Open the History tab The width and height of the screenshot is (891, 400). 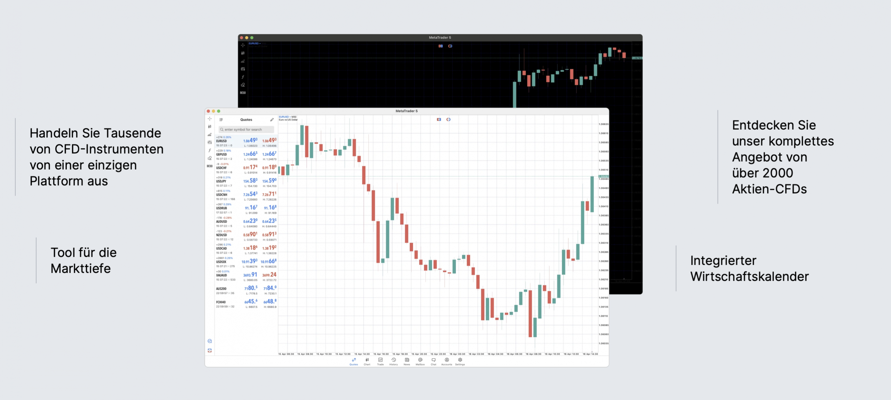394,361
